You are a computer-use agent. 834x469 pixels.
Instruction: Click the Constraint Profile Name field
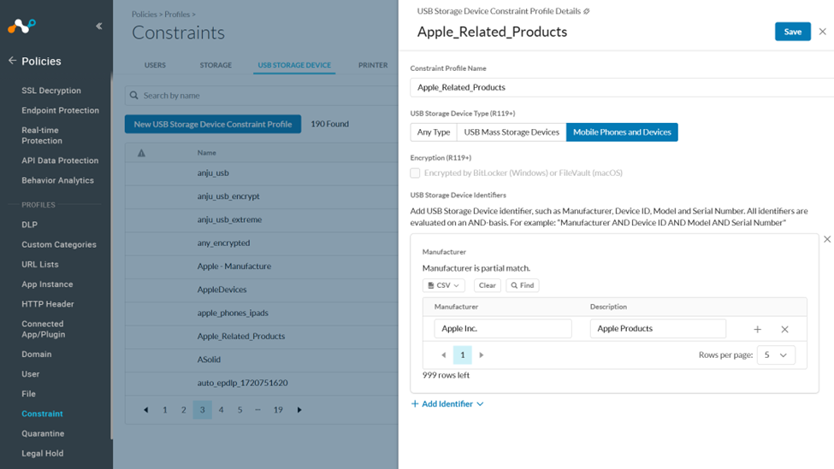coord(622,87)
